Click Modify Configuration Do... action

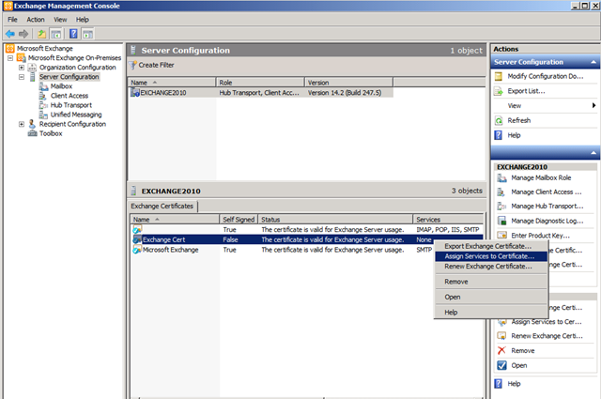coord(546,76)
